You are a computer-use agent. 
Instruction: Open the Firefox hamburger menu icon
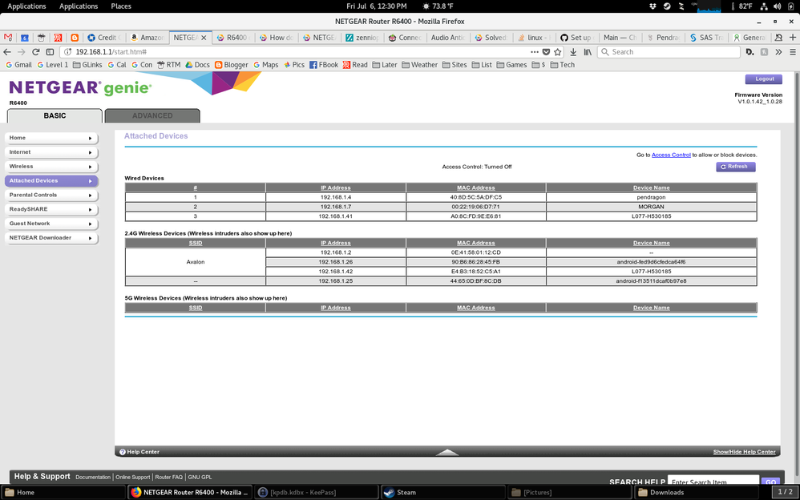pyautogui.click(x=794, y=50)
